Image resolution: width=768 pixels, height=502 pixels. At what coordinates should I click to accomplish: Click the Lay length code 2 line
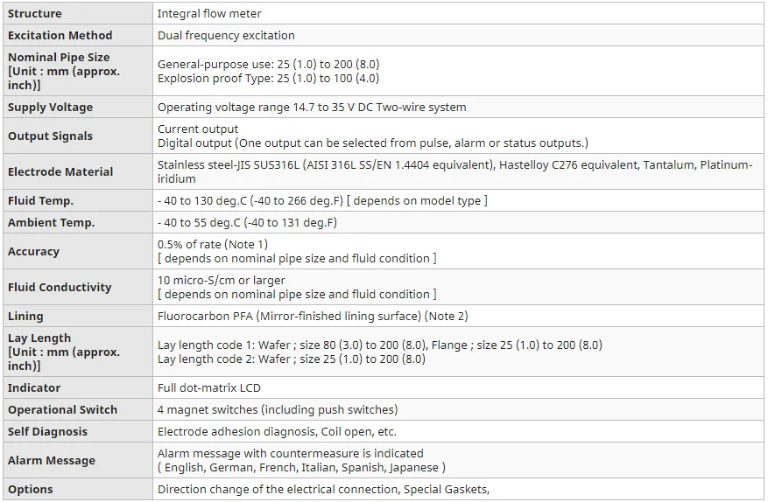click(x=292, y=359)
